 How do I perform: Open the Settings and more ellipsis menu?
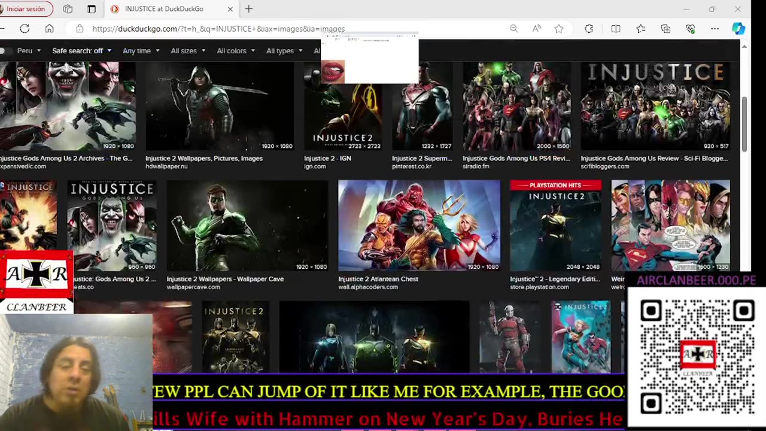[x=715, y=29]
